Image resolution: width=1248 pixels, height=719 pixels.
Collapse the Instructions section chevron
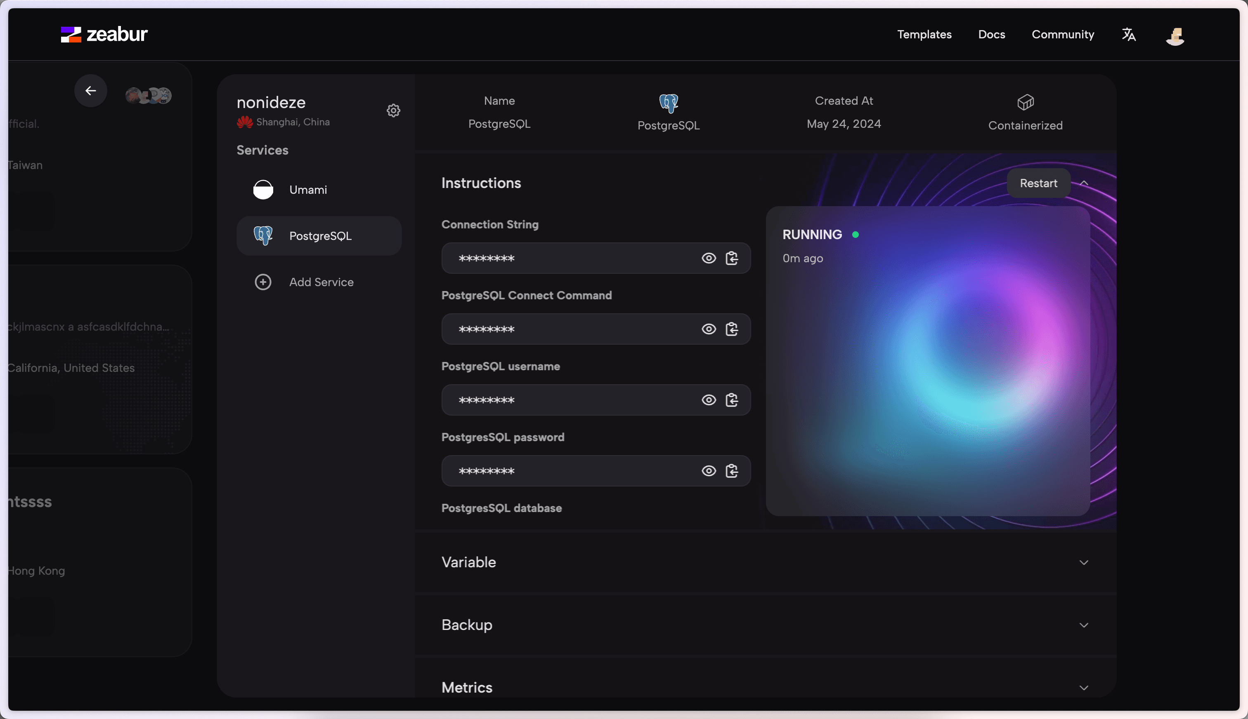point(1084,183)
